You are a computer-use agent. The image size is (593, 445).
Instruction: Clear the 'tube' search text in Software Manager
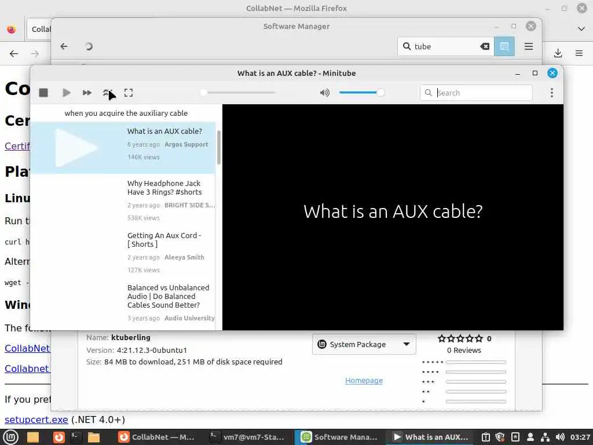(x=485, y=46)
